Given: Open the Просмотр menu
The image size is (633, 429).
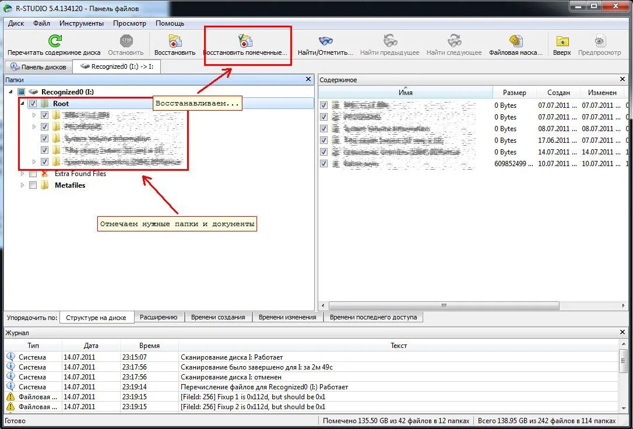Looking at the screenshot, I should click(x=129, y=23).
